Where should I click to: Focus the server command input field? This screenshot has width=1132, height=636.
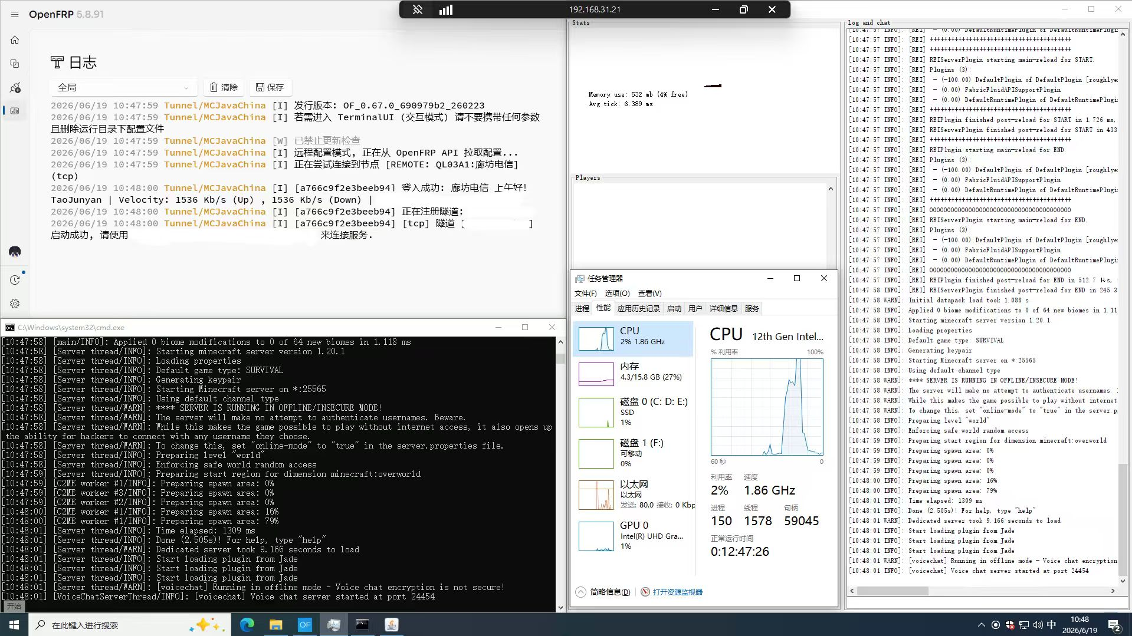coord(987,603)
